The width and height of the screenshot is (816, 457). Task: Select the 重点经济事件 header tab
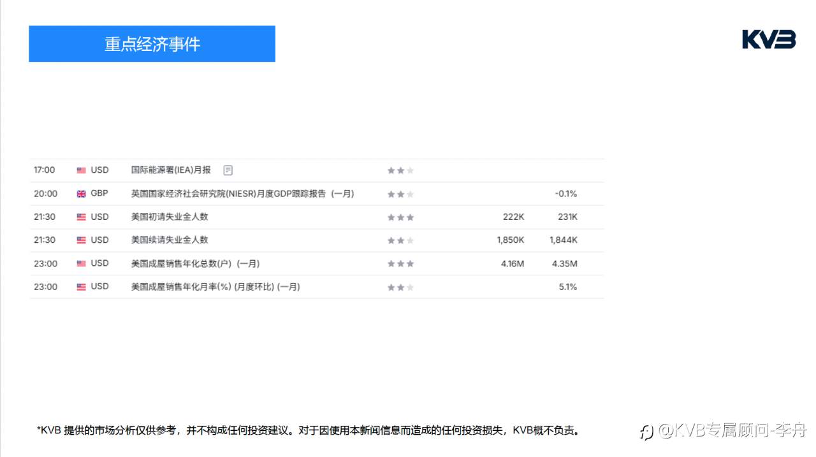(x=152, y=43)
